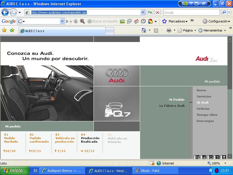Screen dimensions: 233x175
Task: Expand the print options arrow beside the printer
Action: coord(174,30)
